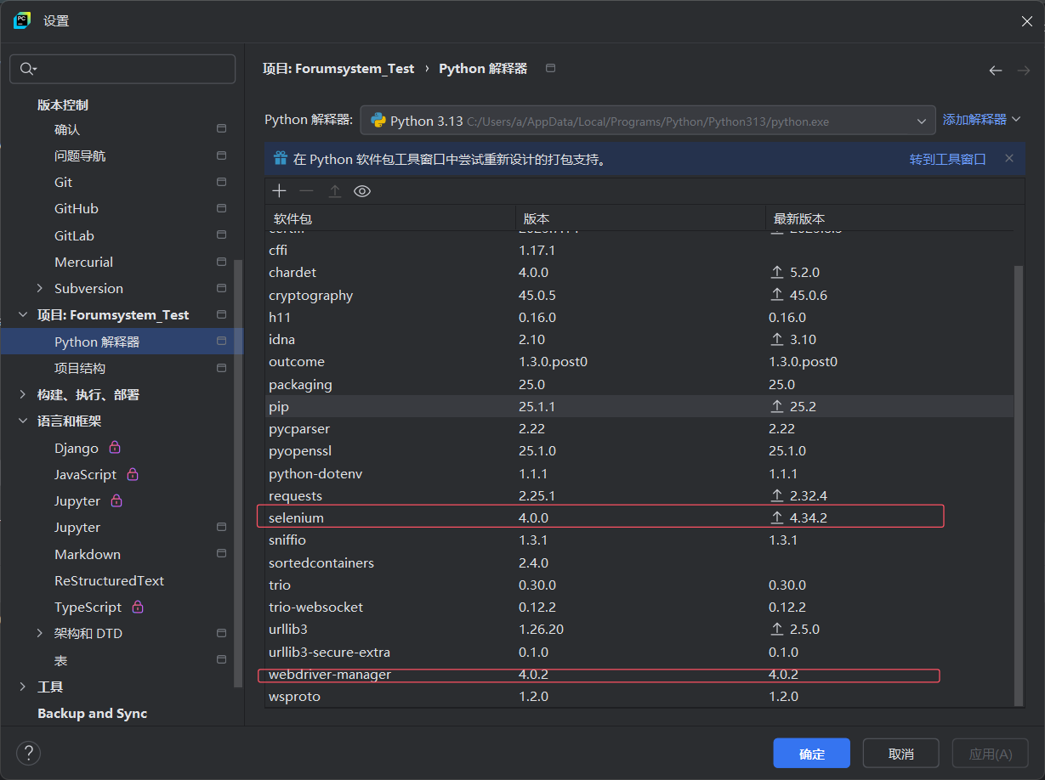Click the upgrade arrow for requests 2.32.4
This screenshot has height=780, width=1045.
(776, 495)
